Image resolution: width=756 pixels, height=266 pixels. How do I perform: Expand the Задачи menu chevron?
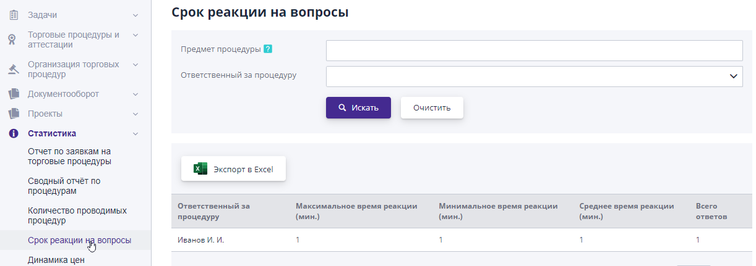(x=135, y=15)
